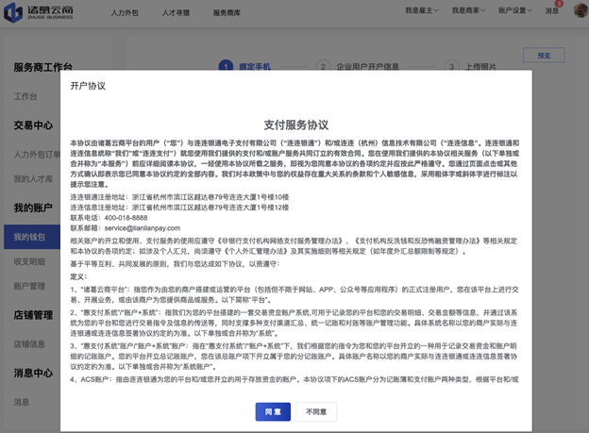This screenshot has width=589, height=433.
Task: Click the 服务商工作台 heading
Action: tap(42, 67)
